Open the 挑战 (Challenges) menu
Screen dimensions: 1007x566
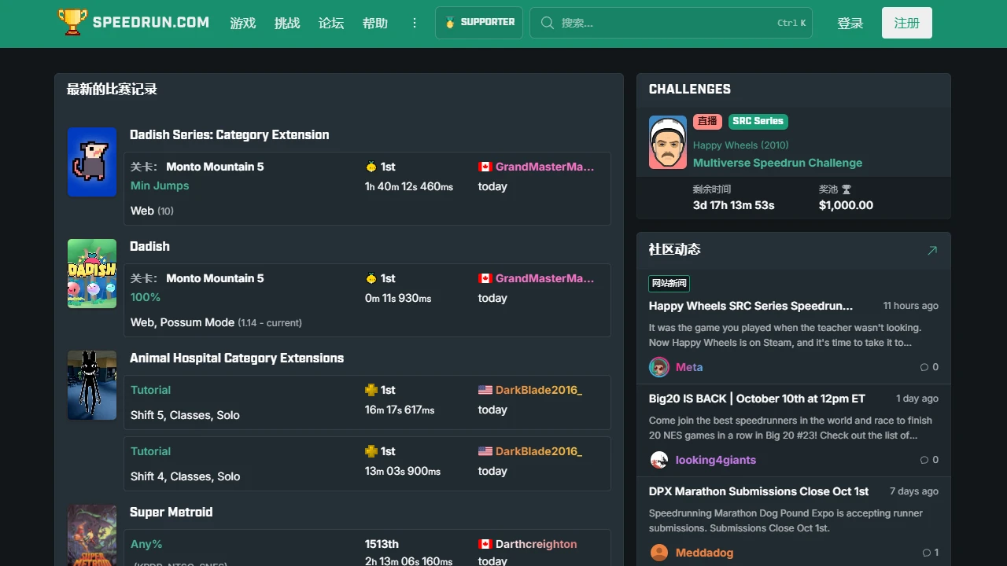point(287,23)
